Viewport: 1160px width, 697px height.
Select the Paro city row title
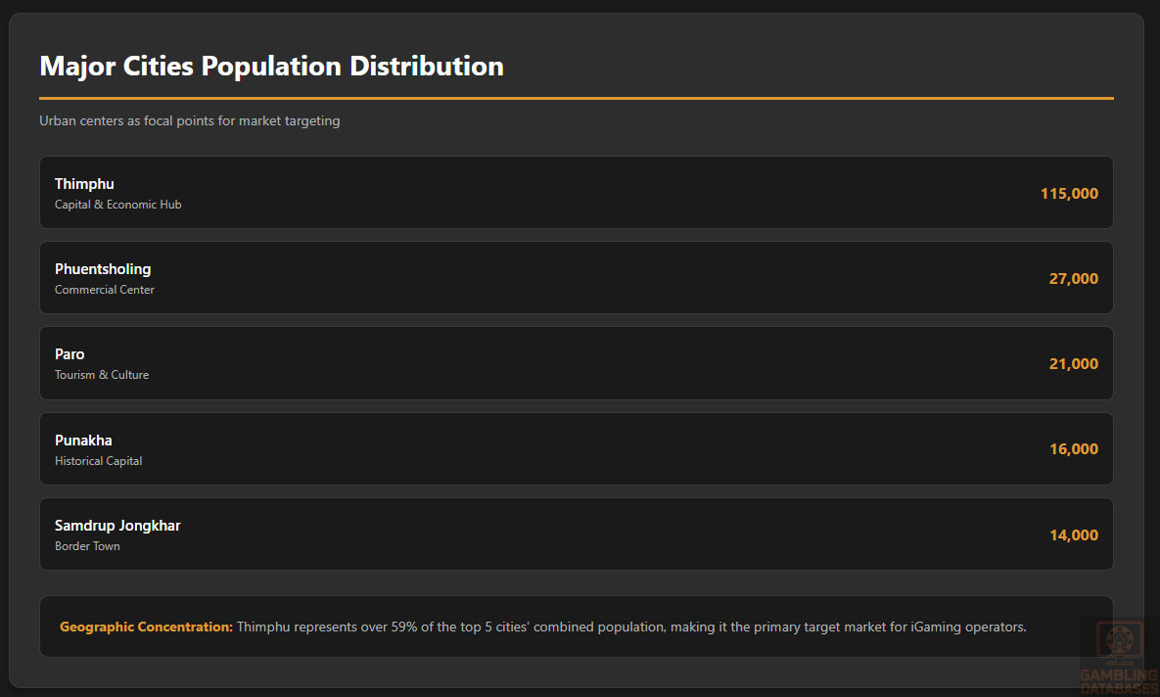(x=70, y=354)
